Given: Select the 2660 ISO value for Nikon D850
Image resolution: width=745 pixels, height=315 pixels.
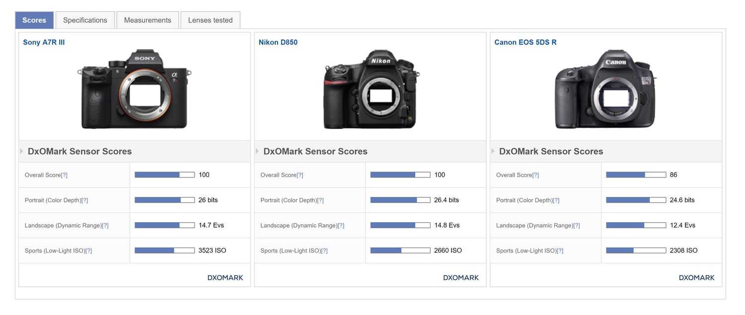Looking at the screenshot, I should click(448, 251).
